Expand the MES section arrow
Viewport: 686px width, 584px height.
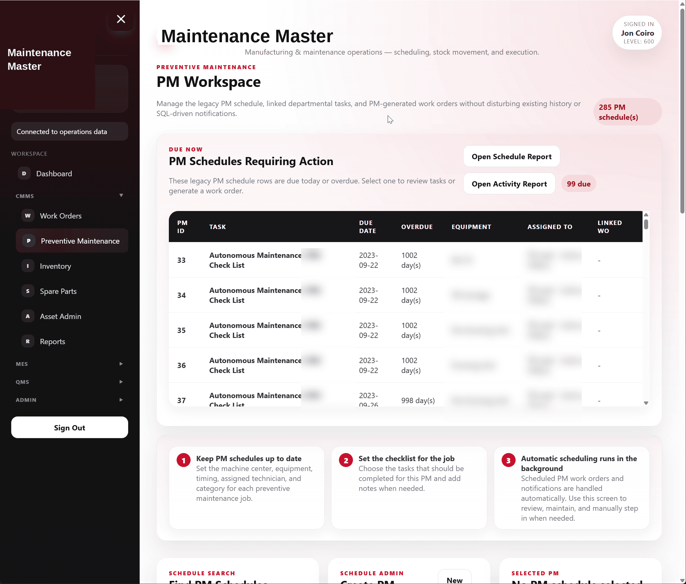[121, 363]
